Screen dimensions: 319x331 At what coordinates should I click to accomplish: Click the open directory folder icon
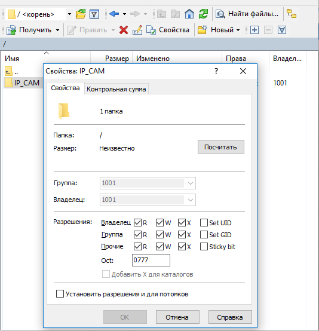pyautogui.click(x=81, y=14)
